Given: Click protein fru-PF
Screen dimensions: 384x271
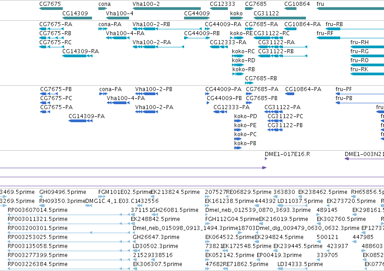Looking at the screenshot, I should (360, 94).
